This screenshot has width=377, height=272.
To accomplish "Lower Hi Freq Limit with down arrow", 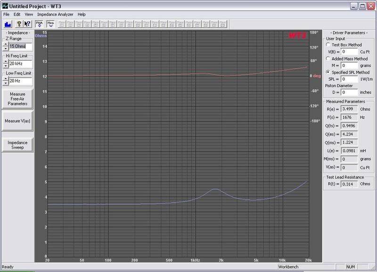I will pyautogui.click(x=6, y=65).
